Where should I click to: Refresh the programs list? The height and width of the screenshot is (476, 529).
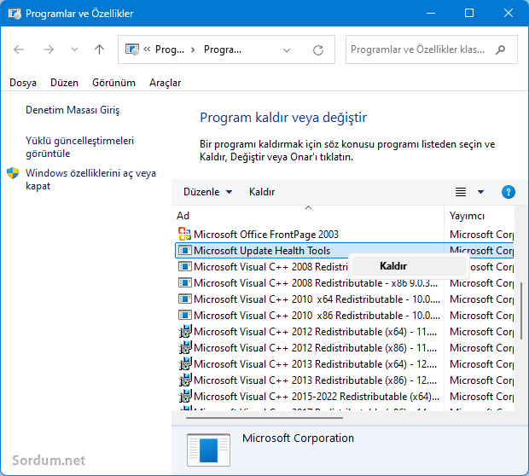(x=318, y=50)
